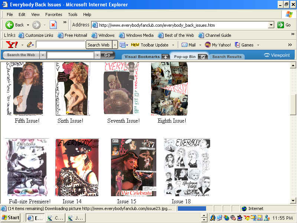Image resolution: width=297 pixels, height=223 pixels.
Task: Click the green Go arrow icon
Action: click(280, 25)
